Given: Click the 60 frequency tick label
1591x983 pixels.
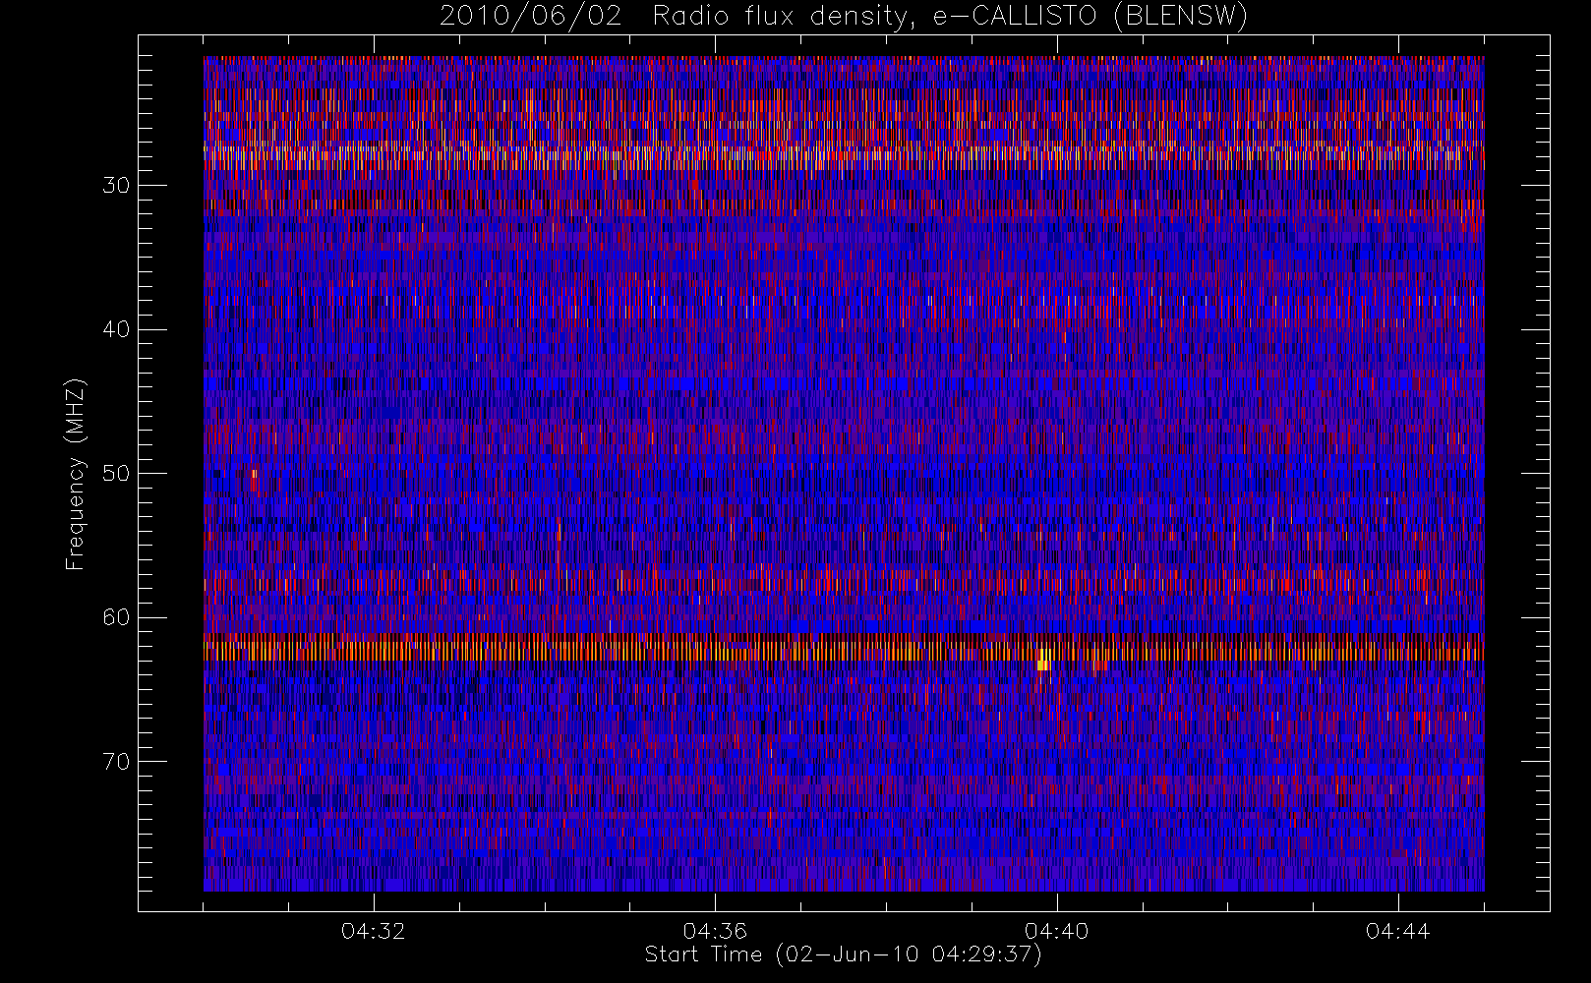Looking at the screenshot, I should point(116,617).
